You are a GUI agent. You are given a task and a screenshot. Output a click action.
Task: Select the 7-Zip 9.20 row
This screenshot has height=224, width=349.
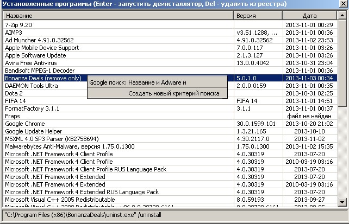[170, 25]
